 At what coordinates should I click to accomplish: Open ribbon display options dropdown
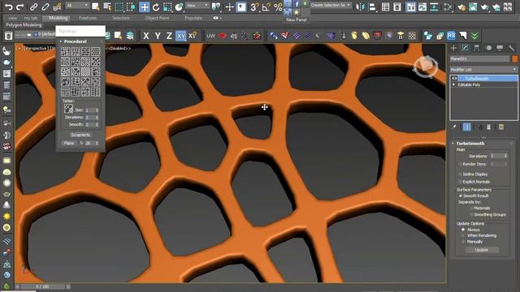tap(217, 18)
